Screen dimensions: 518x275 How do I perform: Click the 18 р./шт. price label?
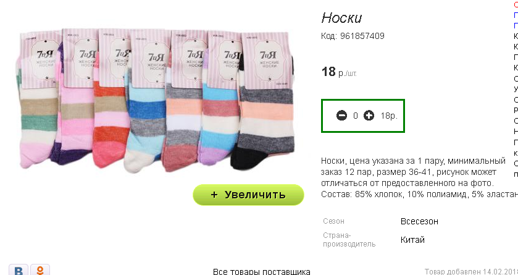[x=339, y=72]
